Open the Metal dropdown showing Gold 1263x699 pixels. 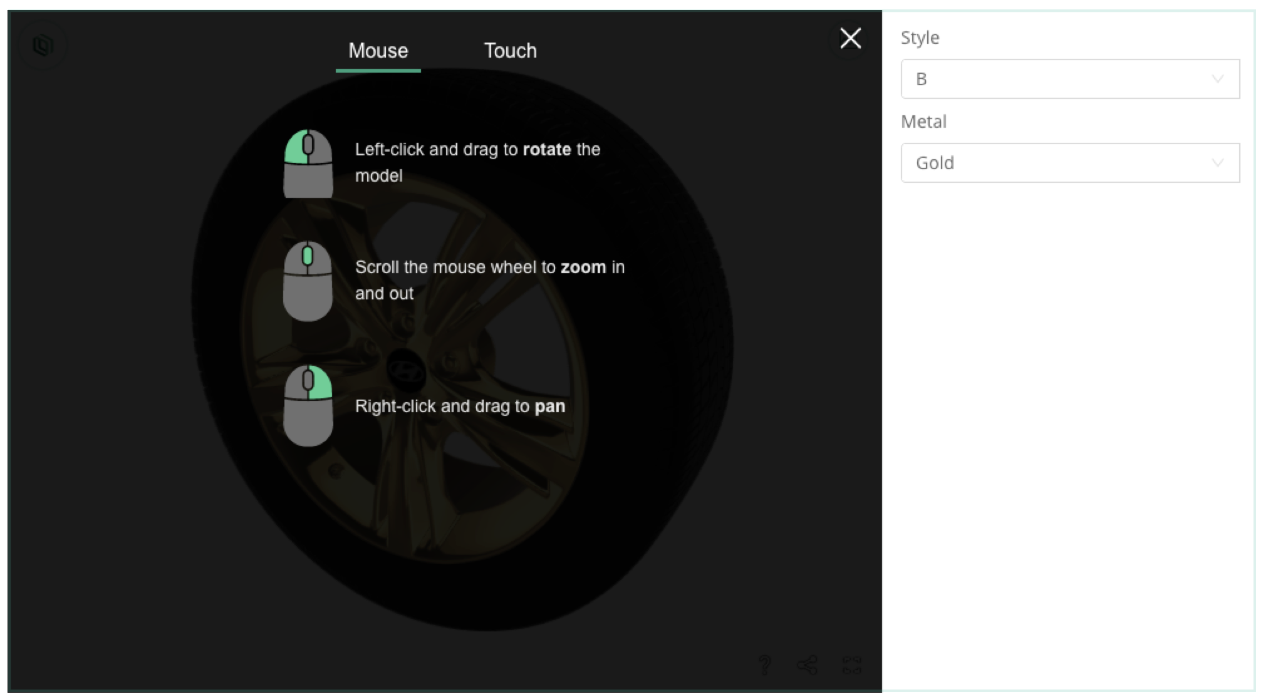click(1069, 163)
